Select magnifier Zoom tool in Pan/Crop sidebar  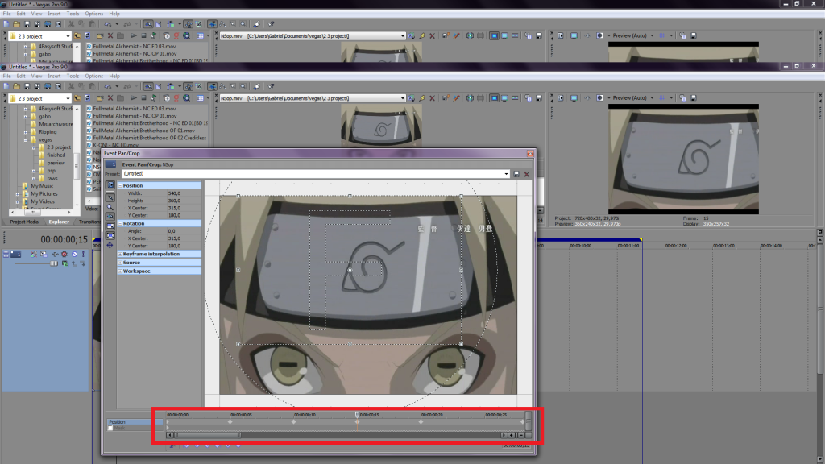tap(110, 207)
